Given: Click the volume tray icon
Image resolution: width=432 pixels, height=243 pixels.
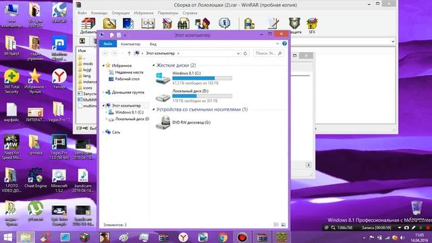Looking at the screenshot, I should coord(402,238).
